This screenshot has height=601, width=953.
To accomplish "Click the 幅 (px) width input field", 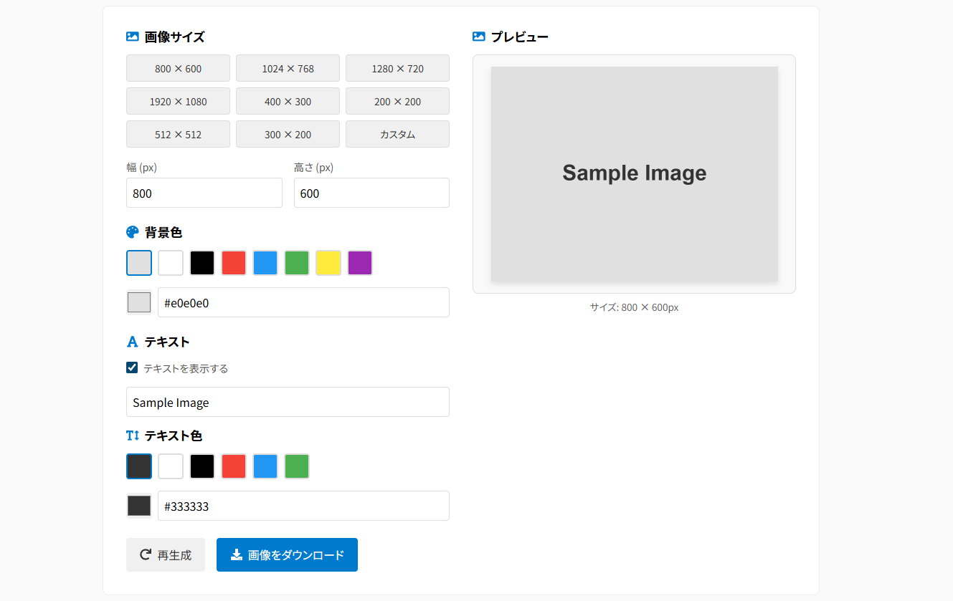I will pyautogui.click(x=204, y=193).
